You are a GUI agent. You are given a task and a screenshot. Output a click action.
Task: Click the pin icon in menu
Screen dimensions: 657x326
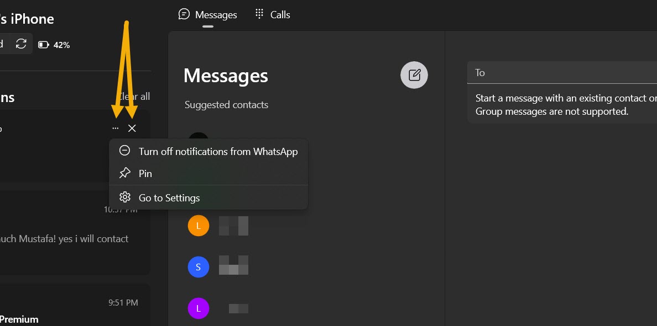click(x=125, y=173)
